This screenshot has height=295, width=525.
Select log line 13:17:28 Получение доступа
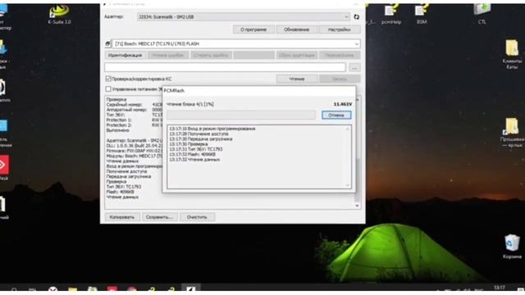coord(199,134)
